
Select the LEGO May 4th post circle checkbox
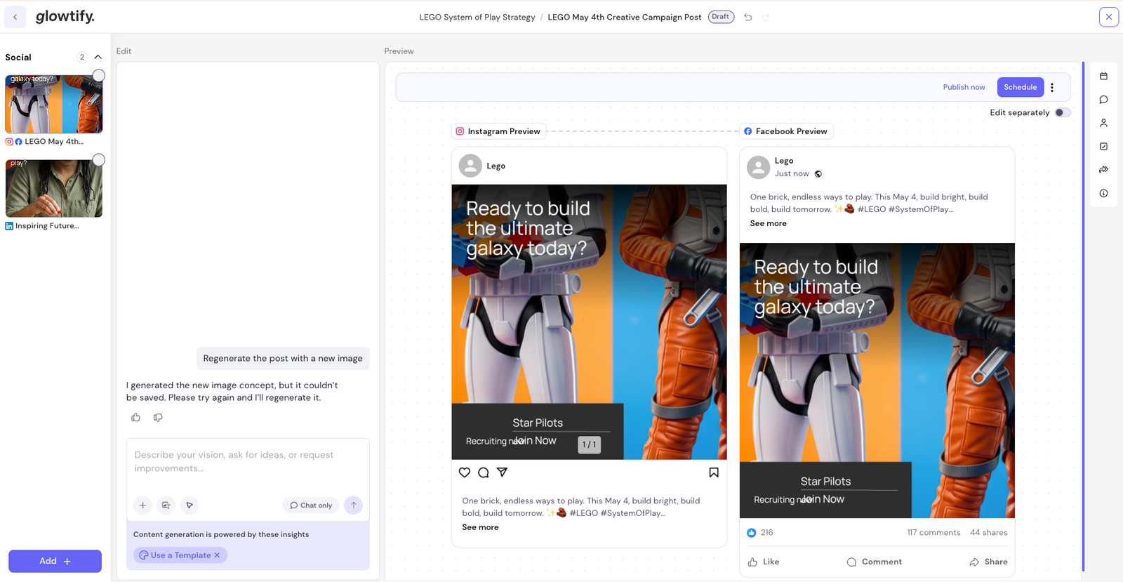click(99, 75)
